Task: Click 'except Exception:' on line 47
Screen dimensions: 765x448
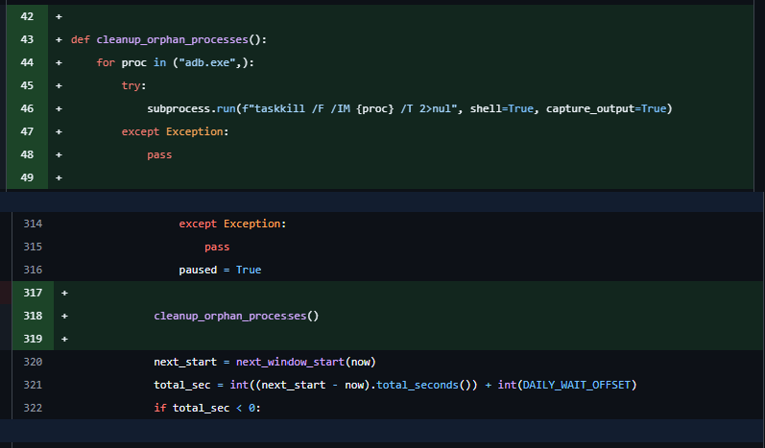Action: tap(175, 131)
